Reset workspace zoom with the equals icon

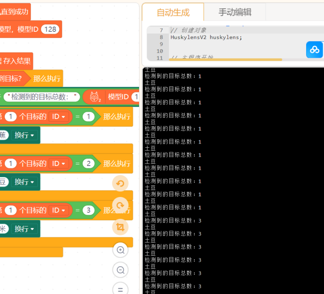point(120,289)
